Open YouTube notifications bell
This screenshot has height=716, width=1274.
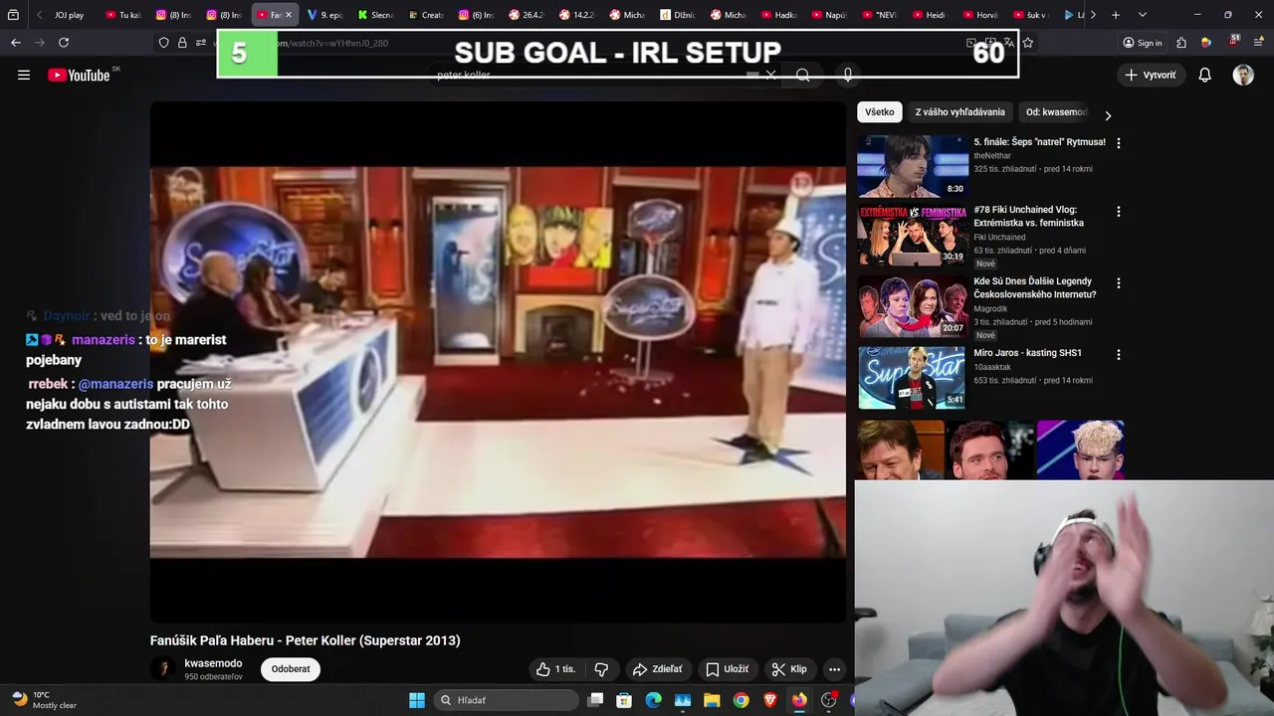pos(1204,75)
